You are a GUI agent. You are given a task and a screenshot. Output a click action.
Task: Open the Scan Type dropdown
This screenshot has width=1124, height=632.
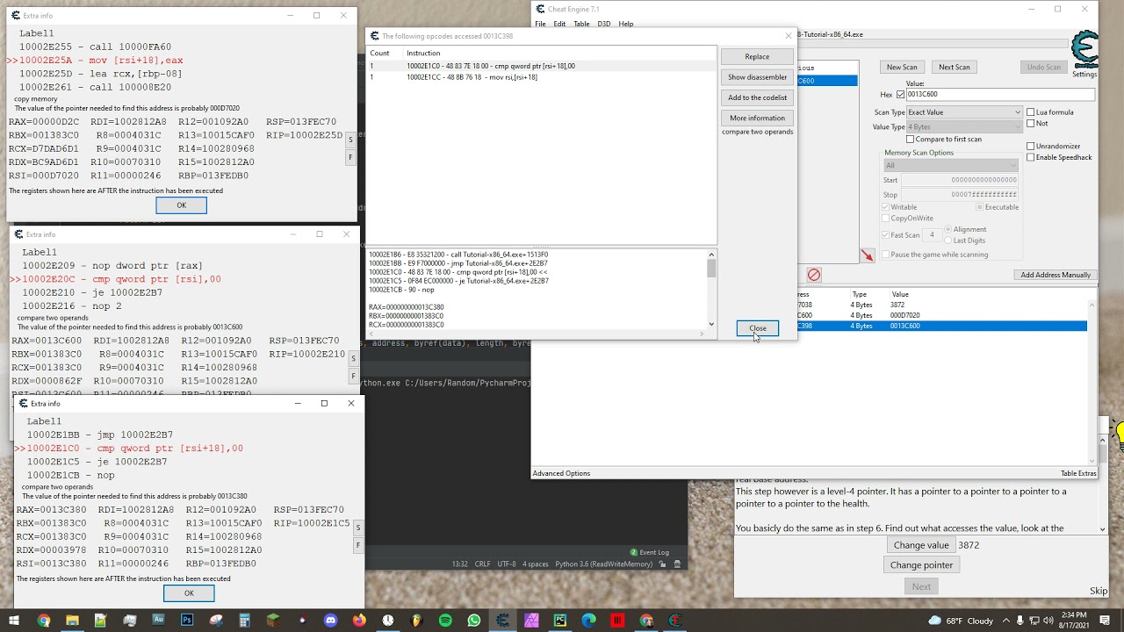(964, 112)
